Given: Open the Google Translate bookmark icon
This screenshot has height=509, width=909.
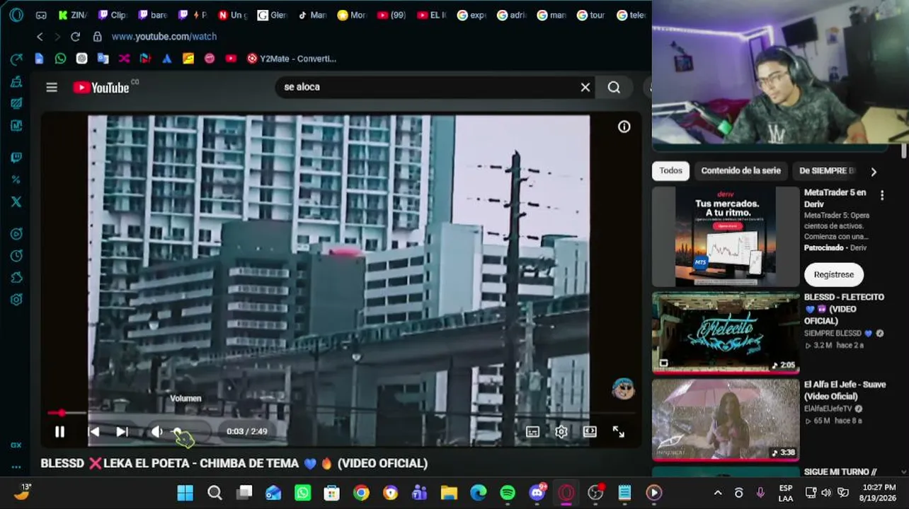Looking at the screenshot, I should (103, 59).
